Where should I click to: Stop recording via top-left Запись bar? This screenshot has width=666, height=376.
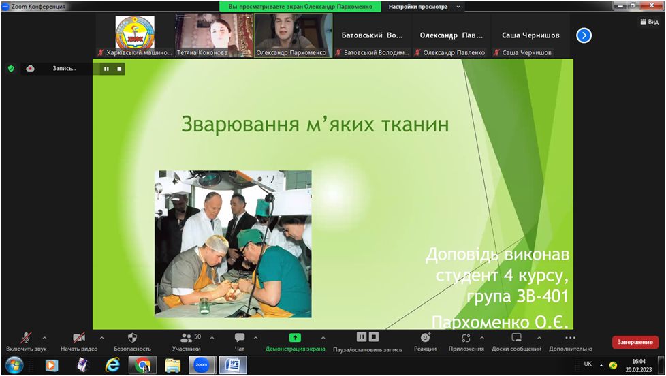click(119, 69)
